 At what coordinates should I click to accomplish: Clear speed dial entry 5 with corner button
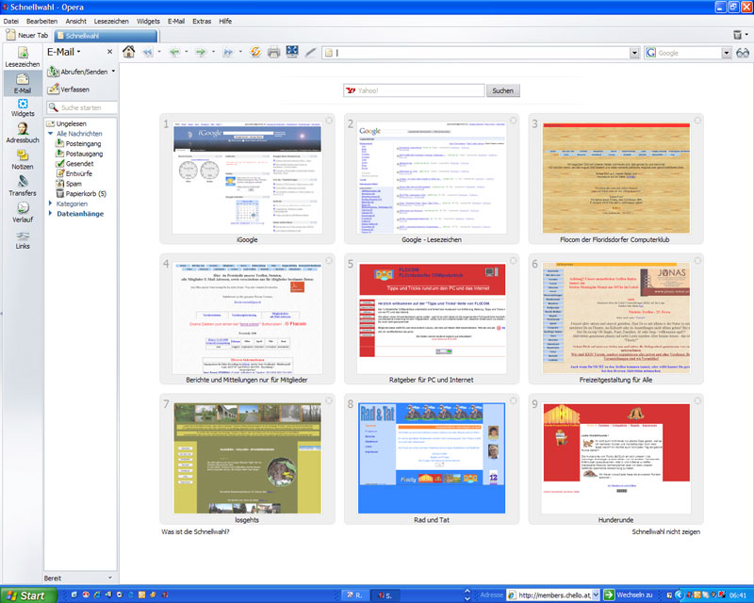pos(513,261)
